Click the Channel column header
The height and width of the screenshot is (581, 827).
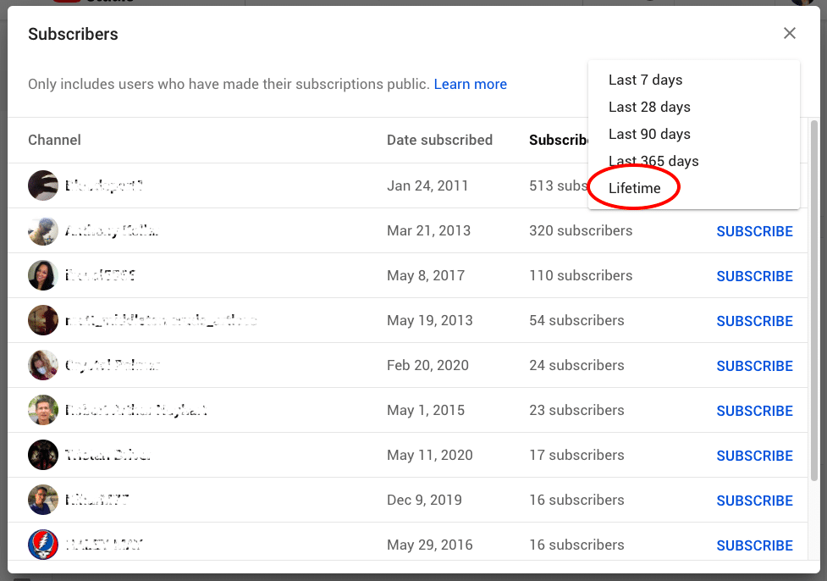point(54,140)
